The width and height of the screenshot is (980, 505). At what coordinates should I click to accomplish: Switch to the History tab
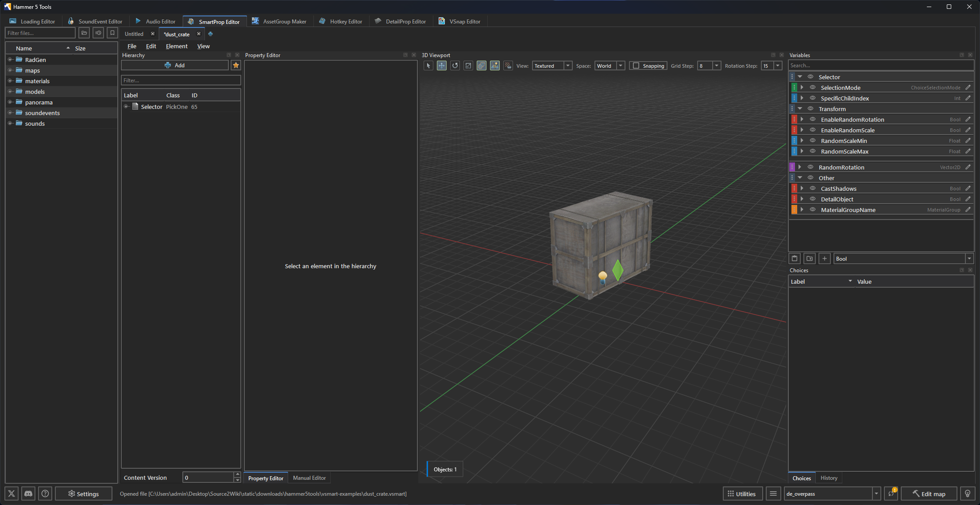[x=829, y=478]
